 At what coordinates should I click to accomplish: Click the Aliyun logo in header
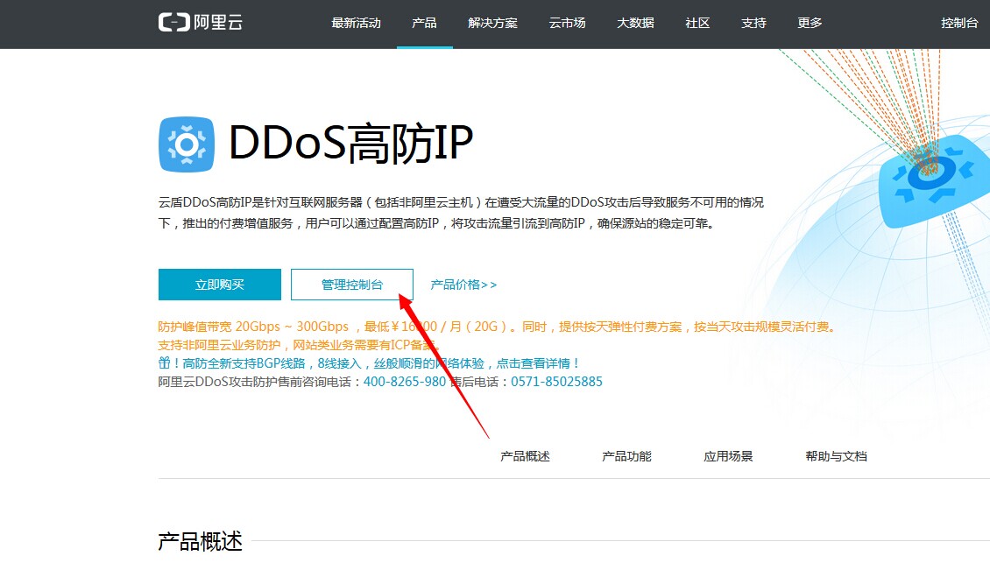(x=200, y=23)
